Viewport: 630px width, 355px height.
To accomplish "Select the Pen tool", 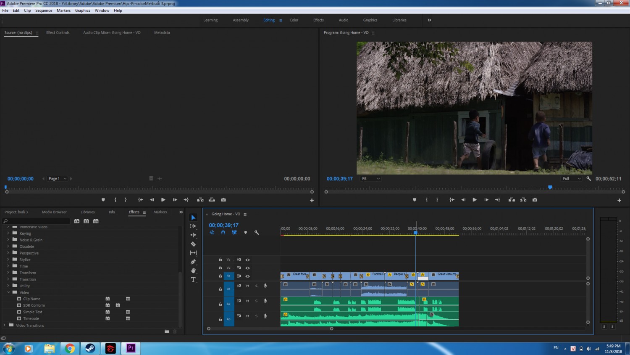I will click(x=193, y=262).
